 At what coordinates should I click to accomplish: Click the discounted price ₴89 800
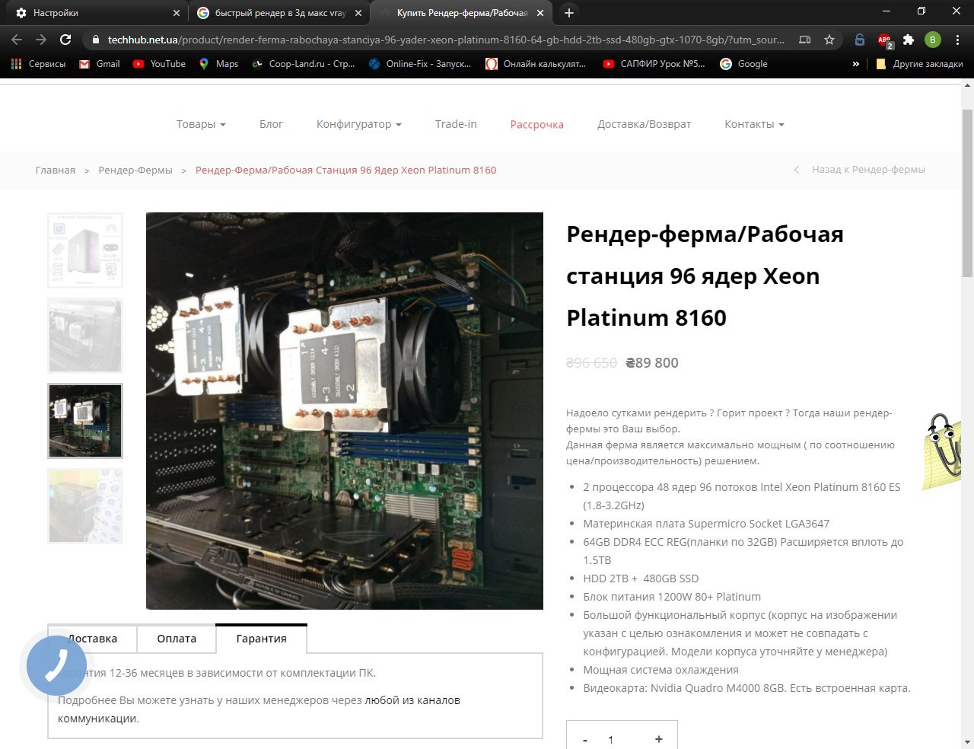[652, 363]
